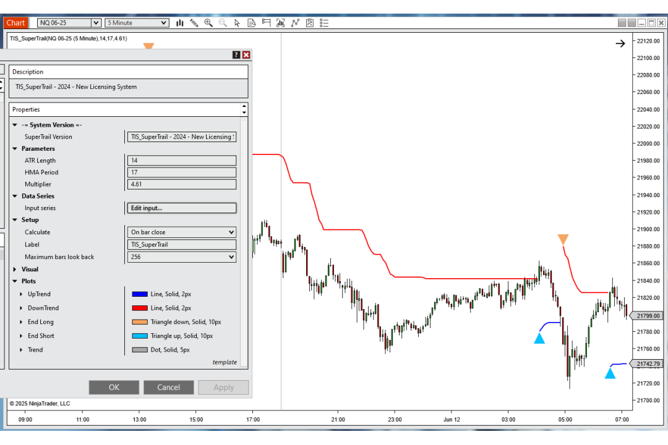Click the HMA Period field
This screenshot has height=445, width=668.
(182, 172)
